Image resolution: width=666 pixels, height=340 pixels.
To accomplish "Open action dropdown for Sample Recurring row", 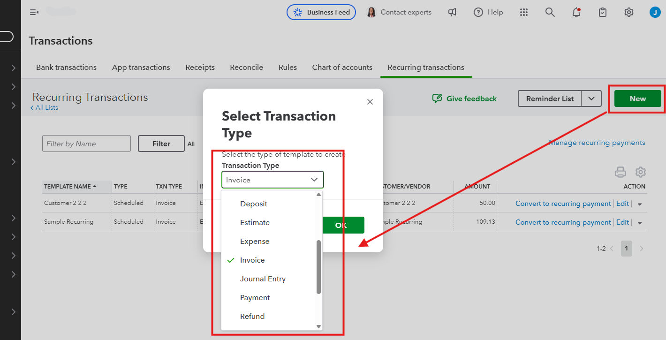I will [639, 222].
